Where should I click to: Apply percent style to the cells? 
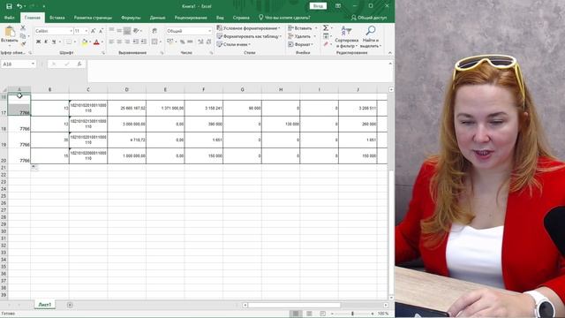[183, 42]
